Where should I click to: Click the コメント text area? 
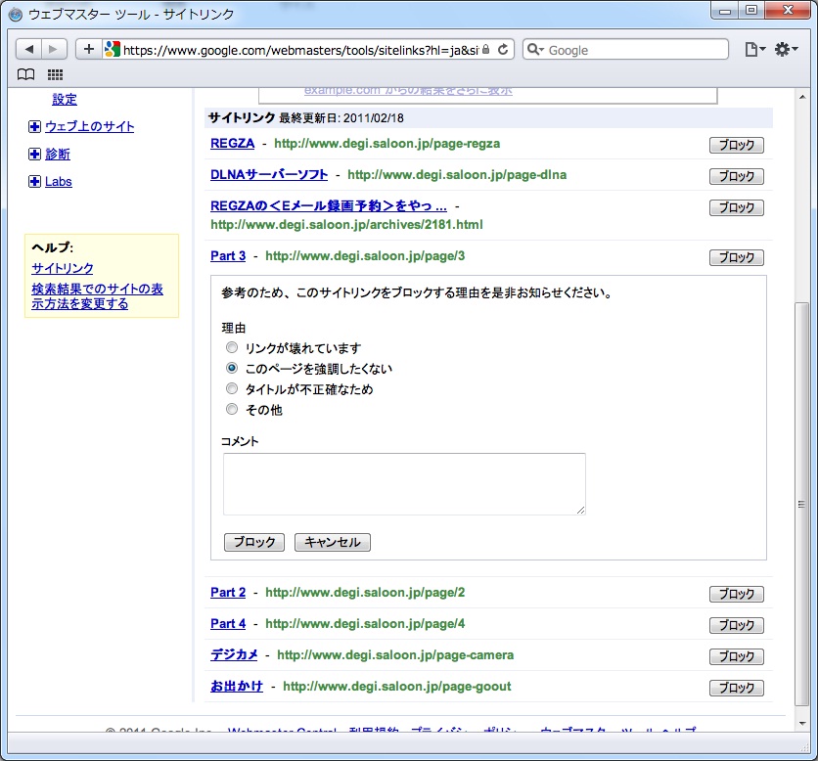(404, 484)
